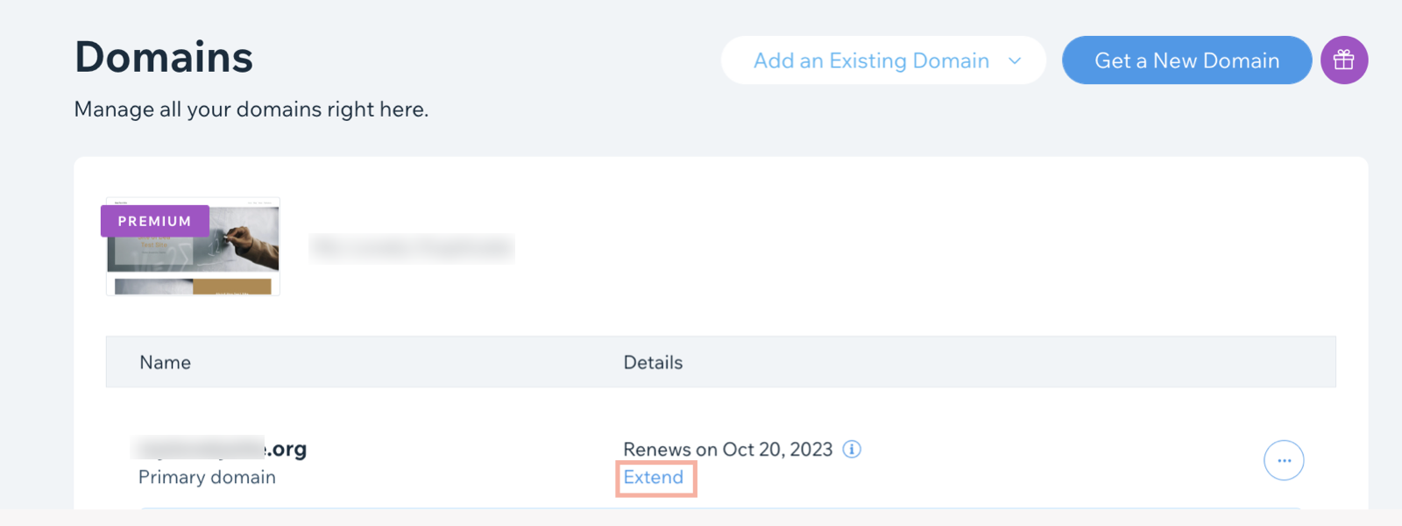Select the Details column header
The height and width of the screenshot is (526, 1402).
pyautogui.click(x=653, y=362)
